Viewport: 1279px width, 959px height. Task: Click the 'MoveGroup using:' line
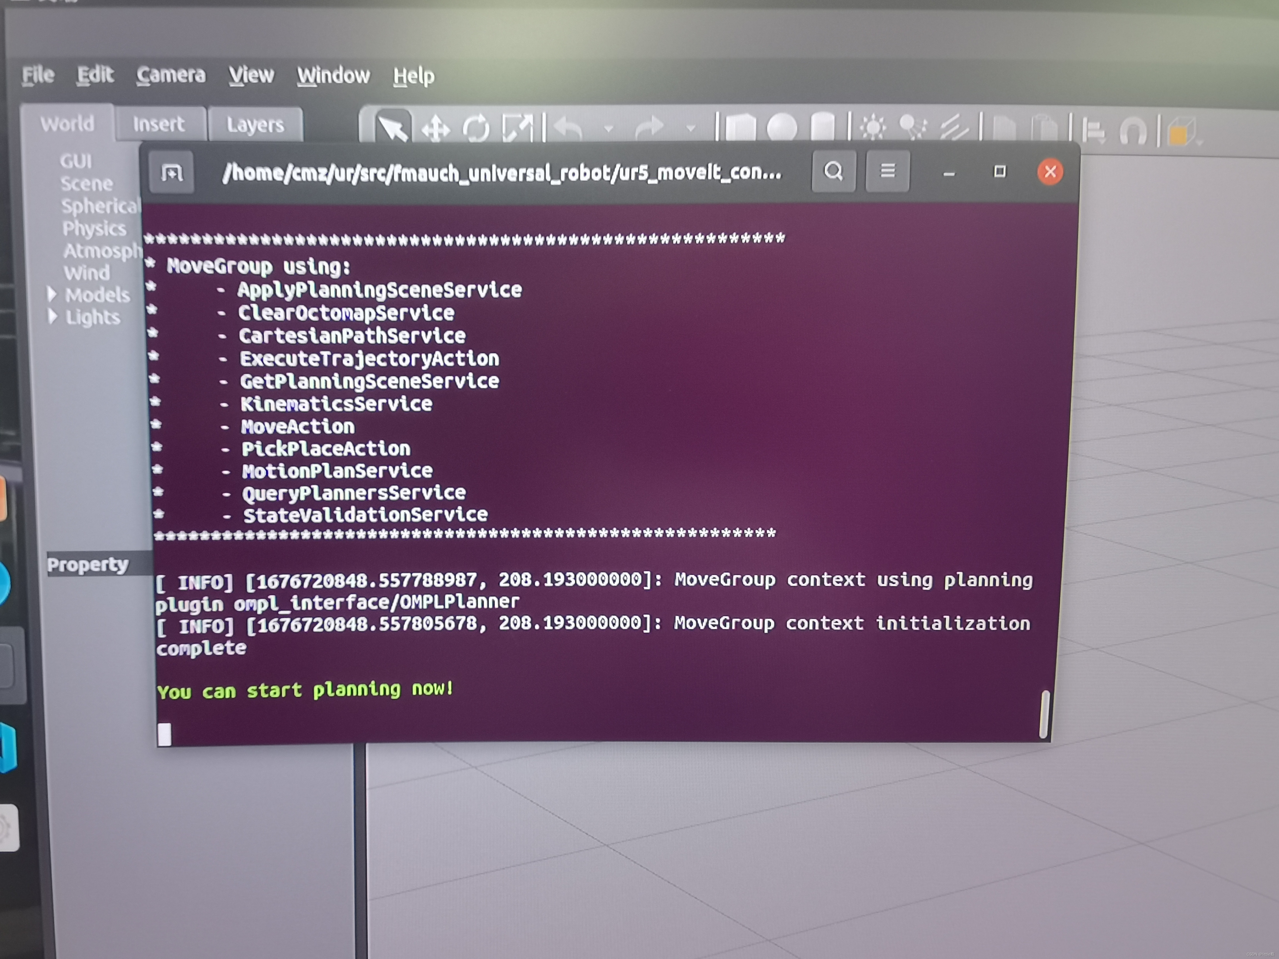(x=258, y=266)
